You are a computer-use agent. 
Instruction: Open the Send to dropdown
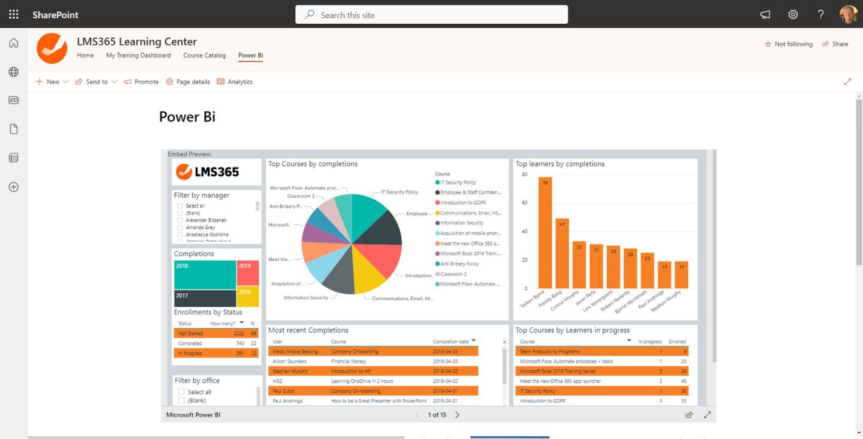pyautogui.click(x=95, y=82)
